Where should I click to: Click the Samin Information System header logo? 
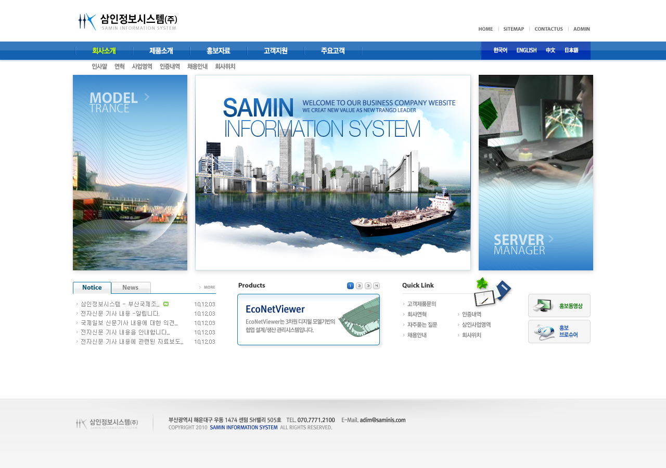coord(127,22)
